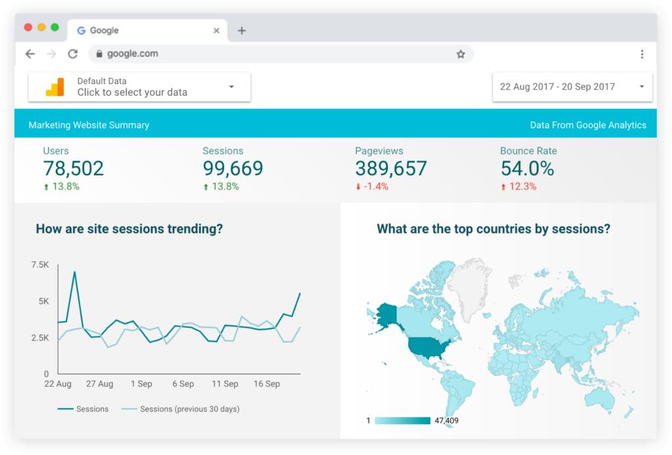Open the date range dropdown
This screenshot has width=672, height=455.
click(641, 87)
